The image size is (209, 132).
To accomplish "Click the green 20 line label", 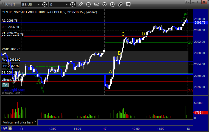I will pos(190,42).
